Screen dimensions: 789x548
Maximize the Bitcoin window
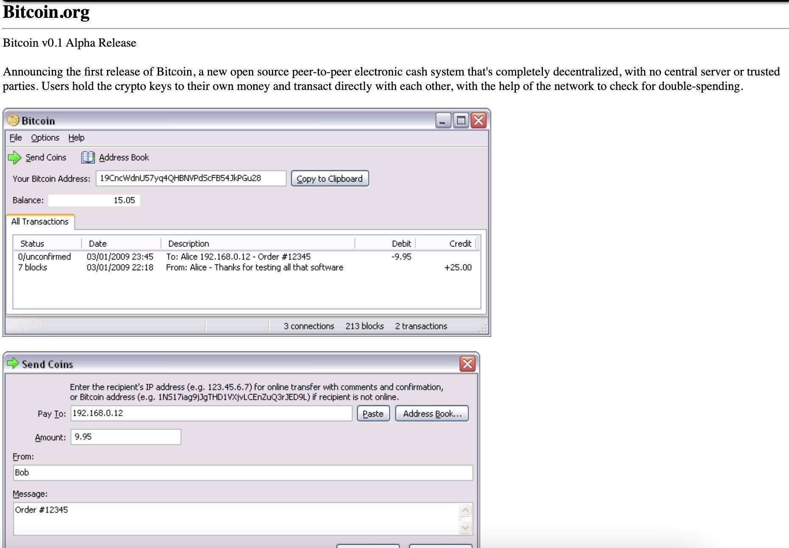point(461,121)
